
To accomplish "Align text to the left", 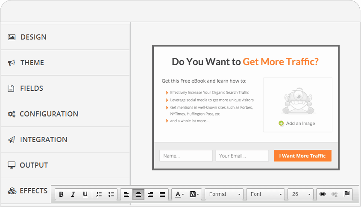I will pos(126,194).
